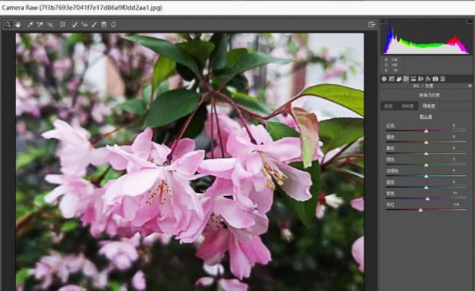This screenshot has height=291, width=475.
Task: Select the Hand tool
Action: click(19, 25)
